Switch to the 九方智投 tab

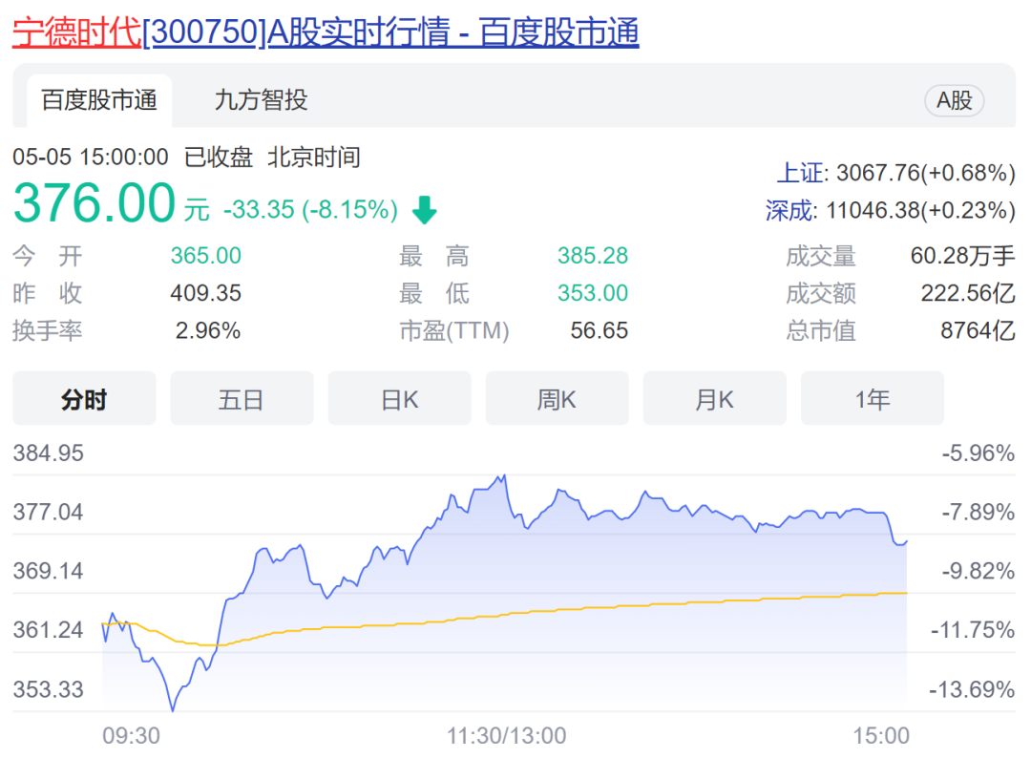pyautogui.click(x=261, y=100)
